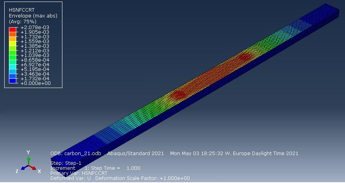The width and height of the screenshot is (345, 183).
Task: Click the green Y axis of the triad
Action: point(28,161)
